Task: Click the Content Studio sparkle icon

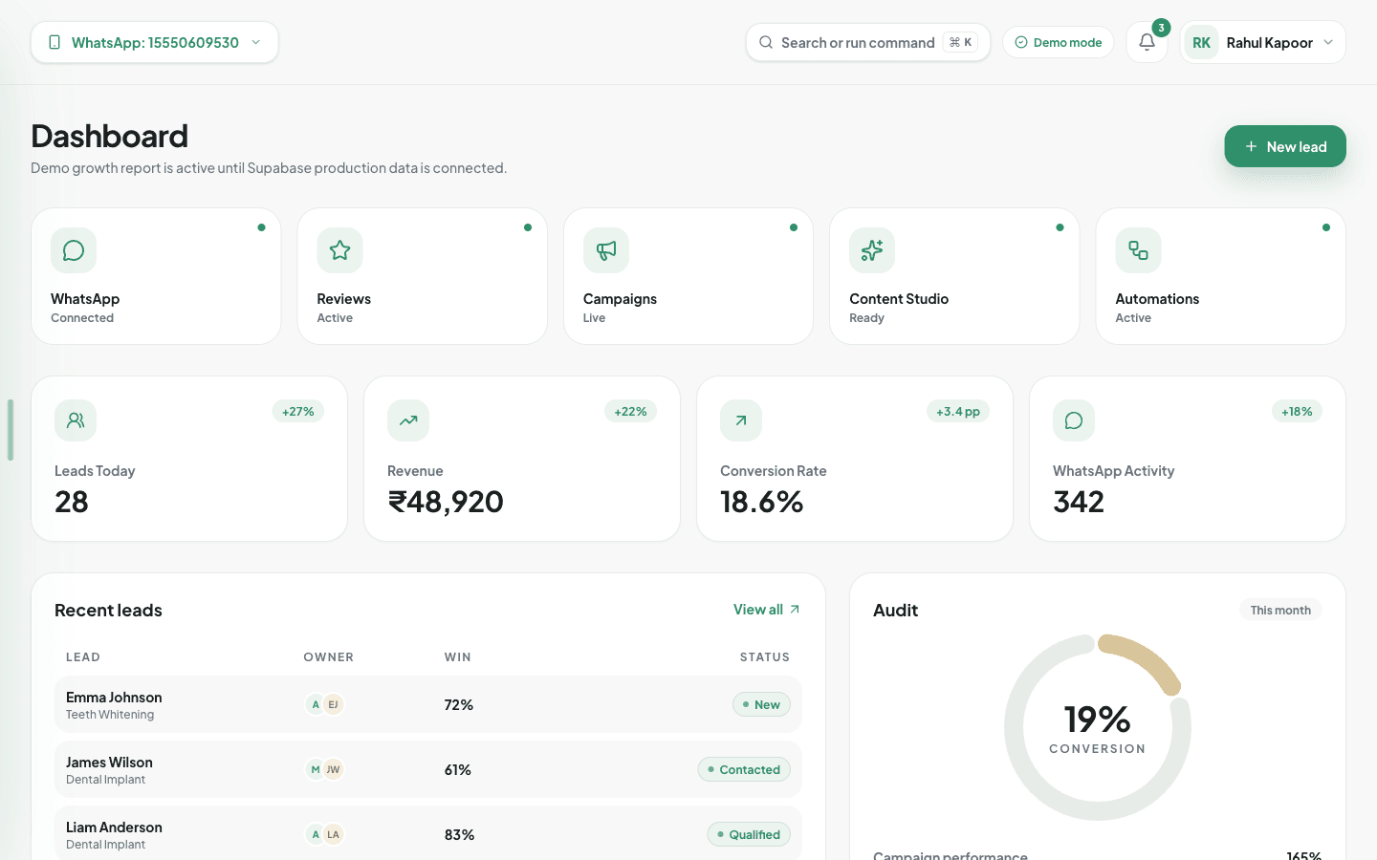Action: click(872, 250)
